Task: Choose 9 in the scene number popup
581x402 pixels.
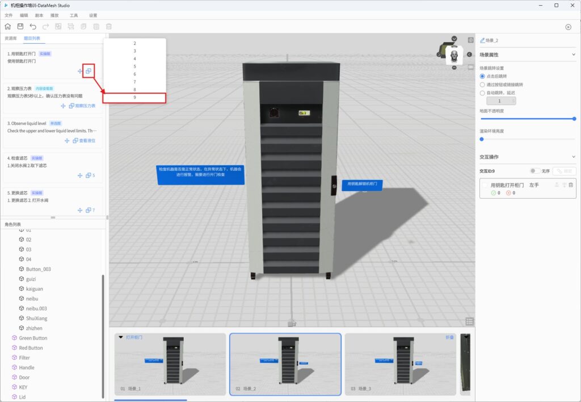Action: point(134,98)
